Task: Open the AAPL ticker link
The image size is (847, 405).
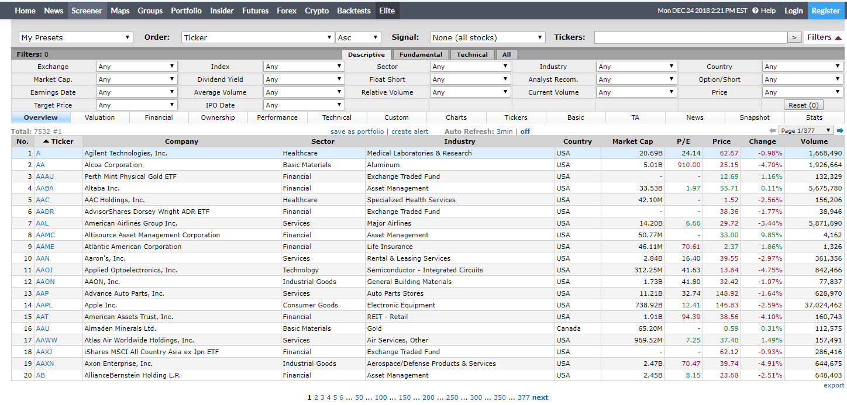Action: 45,305
